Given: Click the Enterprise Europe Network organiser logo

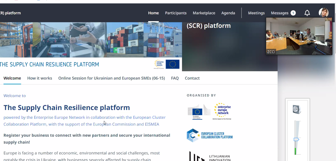Looking at the screenshot, I should click(222, 111).
